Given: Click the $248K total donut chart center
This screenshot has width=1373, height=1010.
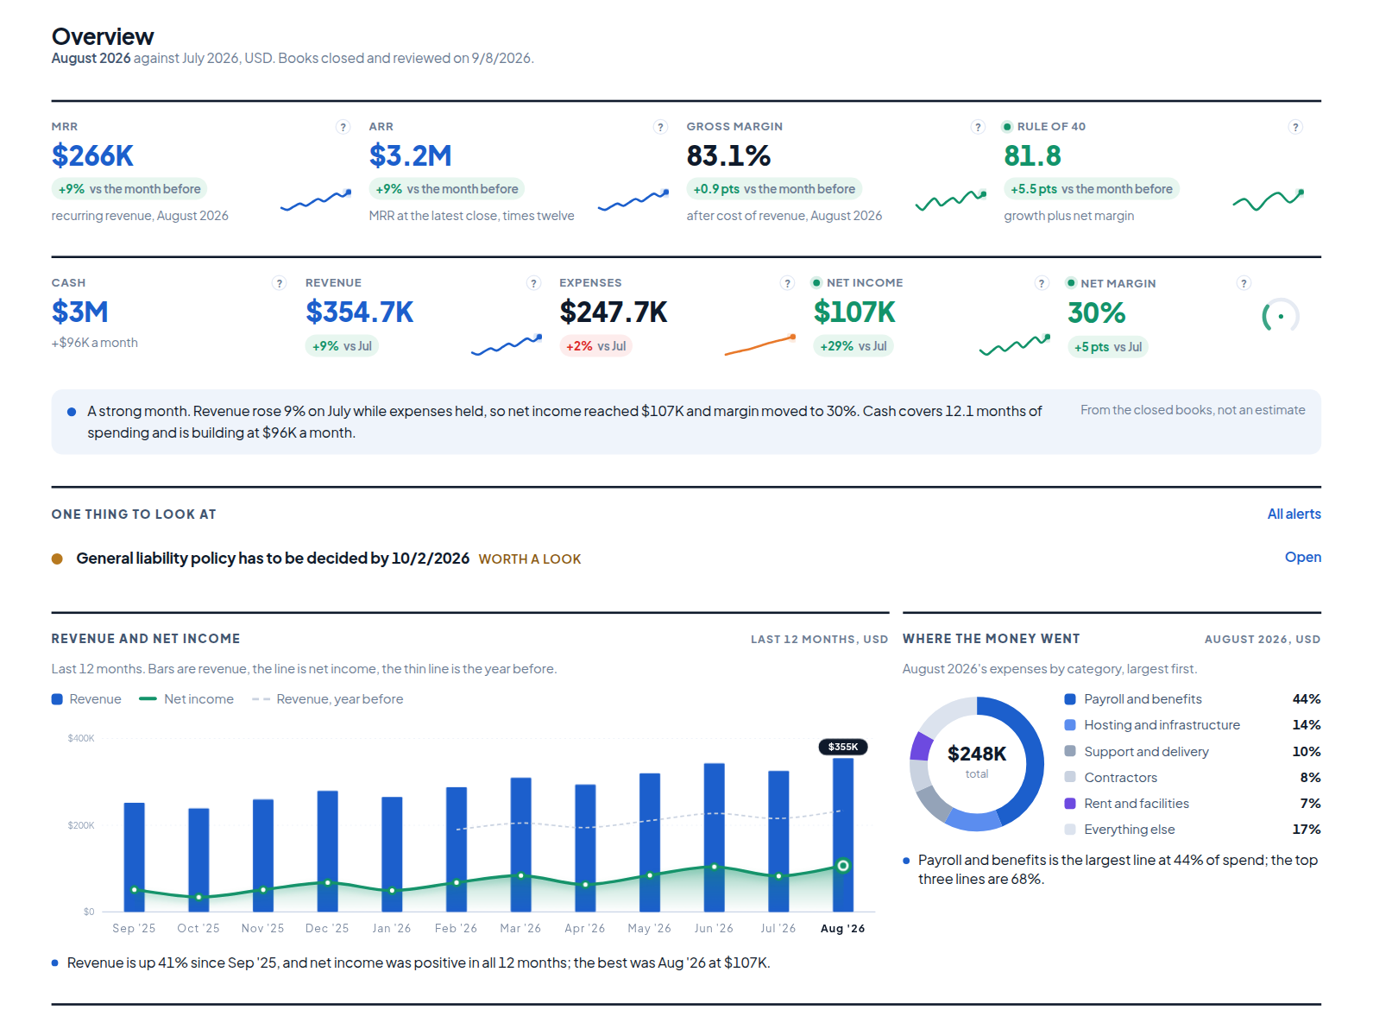Looking at the screenshot, I should [x=977, y=762].
